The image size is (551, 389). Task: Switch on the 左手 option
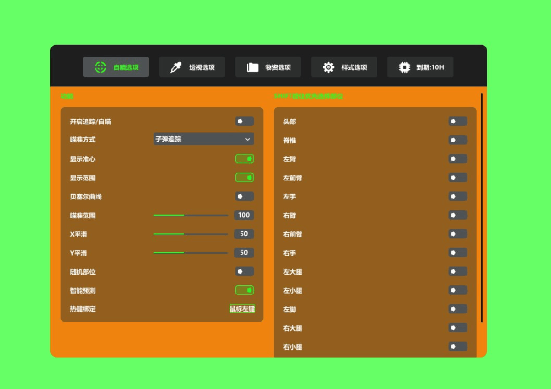point(458,196)
